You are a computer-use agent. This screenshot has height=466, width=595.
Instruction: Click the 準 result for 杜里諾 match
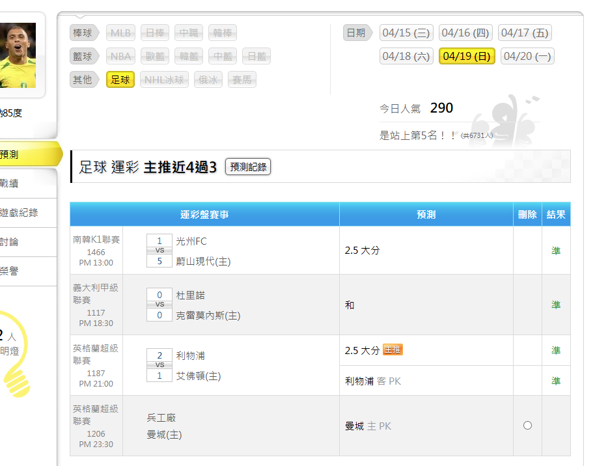click(556, 305)
